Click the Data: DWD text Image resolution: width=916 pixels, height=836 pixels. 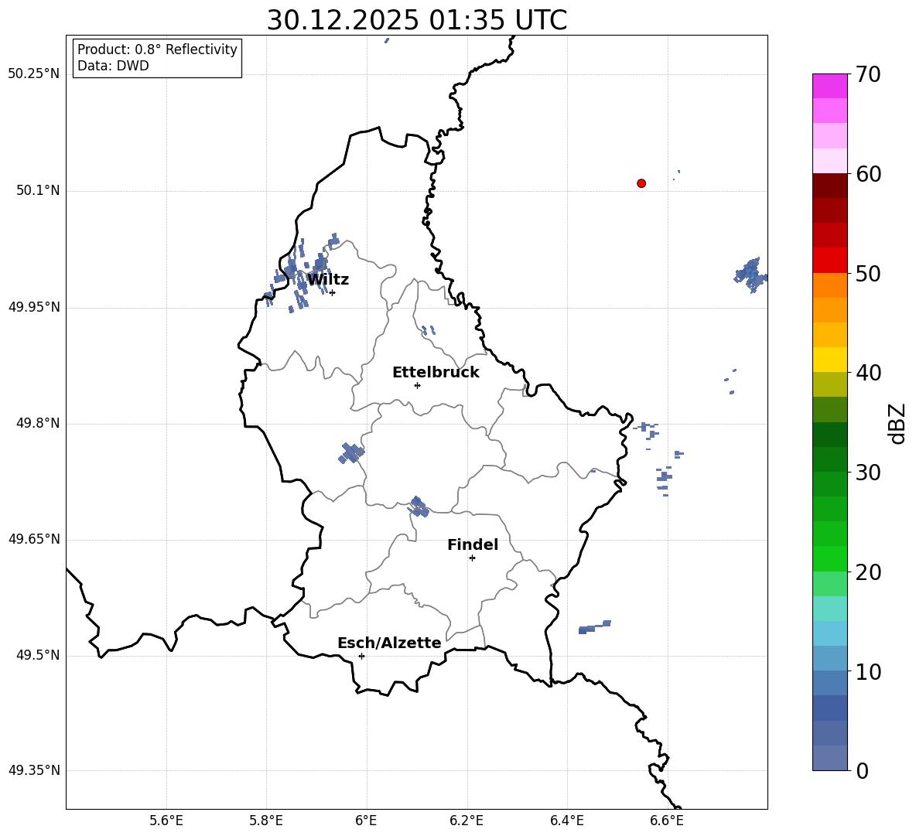(x=113, y=66)
